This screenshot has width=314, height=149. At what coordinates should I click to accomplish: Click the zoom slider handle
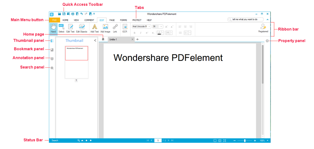(245, 141)
